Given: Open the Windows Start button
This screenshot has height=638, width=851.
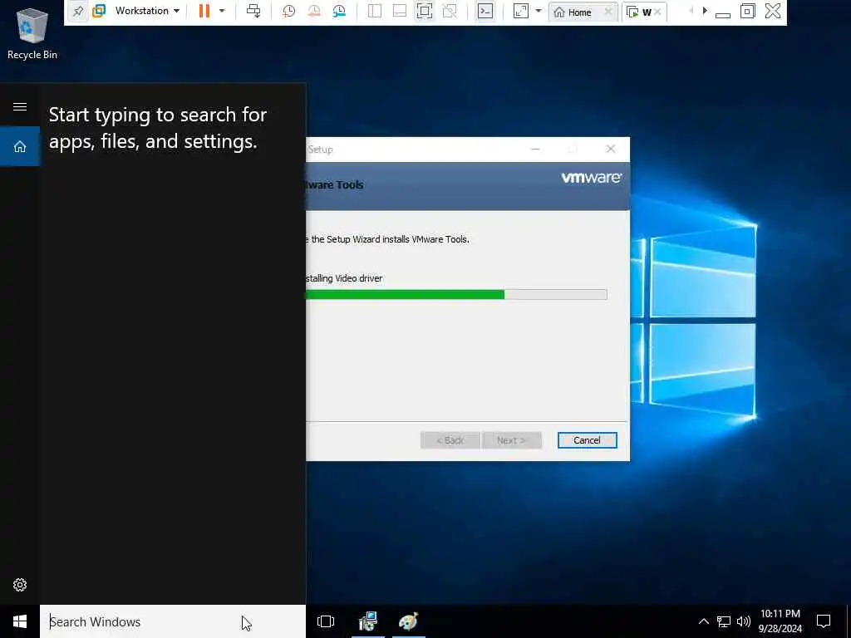Looking at the screenshot, I should (x=20, y=621).
